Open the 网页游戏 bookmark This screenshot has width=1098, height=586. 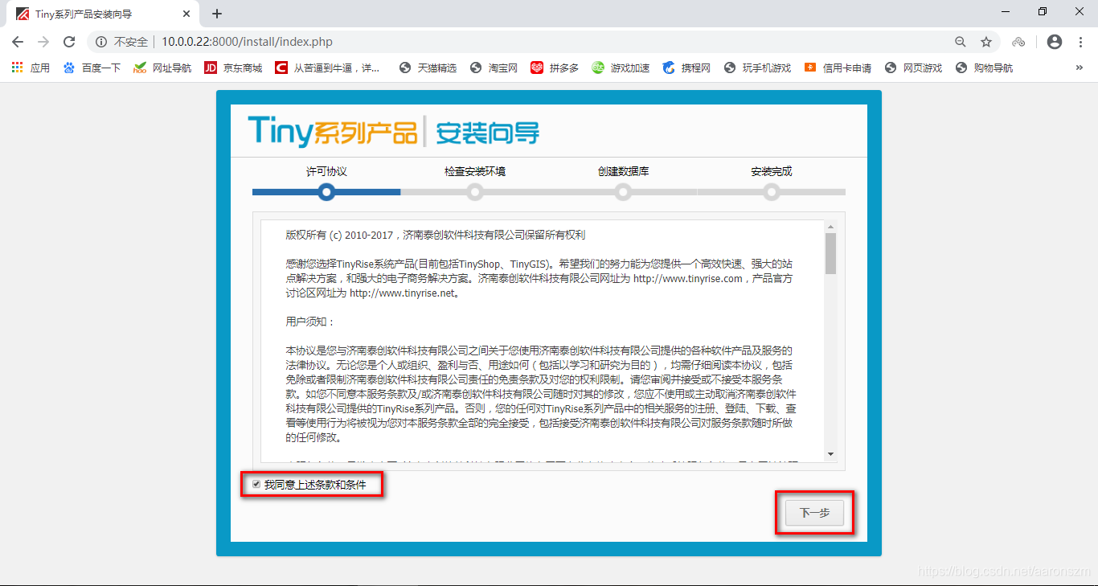tap(913, 68)
